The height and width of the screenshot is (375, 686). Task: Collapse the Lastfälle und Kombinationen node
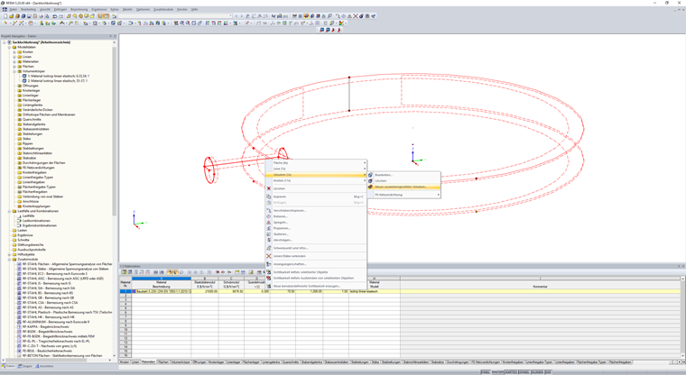[x=9, y=211]
